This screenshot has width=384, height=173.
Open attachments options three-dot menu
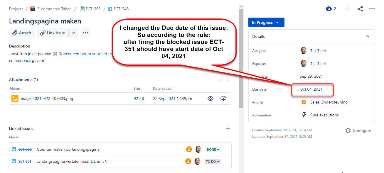[x=219, y=80]
